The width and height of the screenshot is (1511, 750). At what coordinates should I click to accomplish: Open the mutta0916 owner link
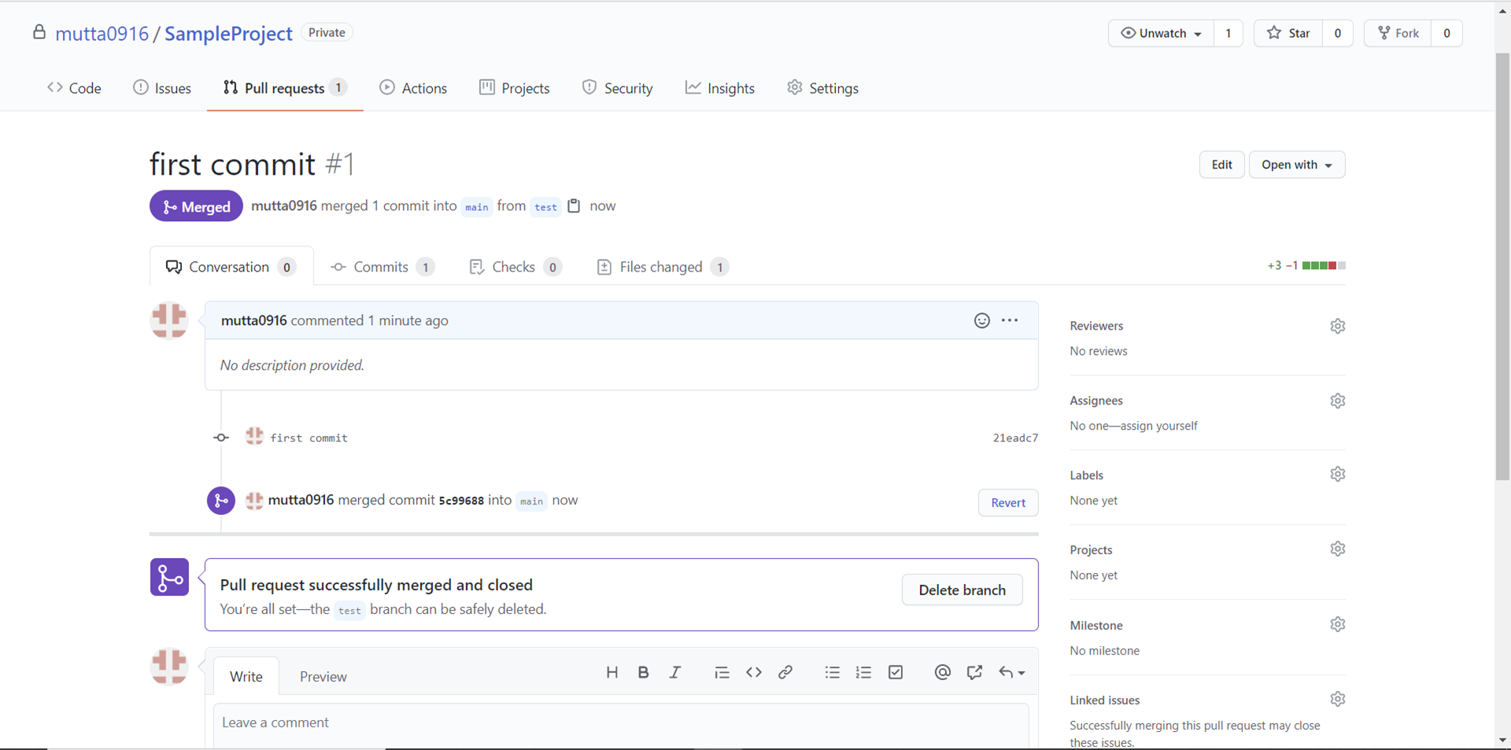coord(102,33)
